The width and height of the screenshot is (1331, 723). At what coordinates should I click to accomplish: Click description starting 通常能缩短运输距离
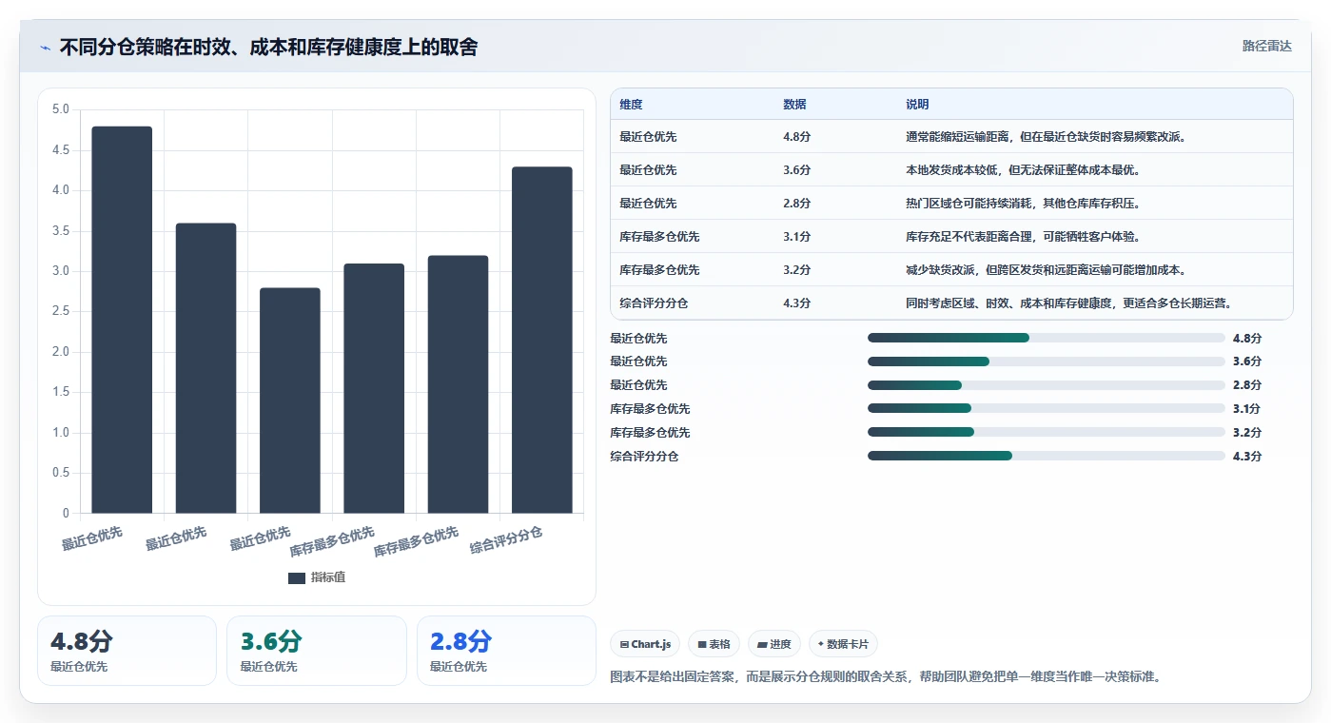click(1045, 137)
